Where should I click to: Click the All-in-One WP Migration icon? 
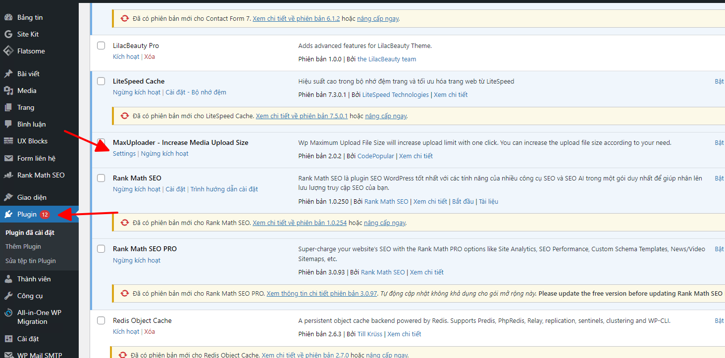click(x=8, y=313)
